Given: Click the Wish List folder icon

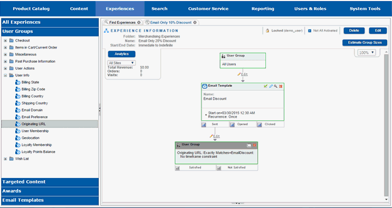Looking at the screenshot, I should pos(11,158).
